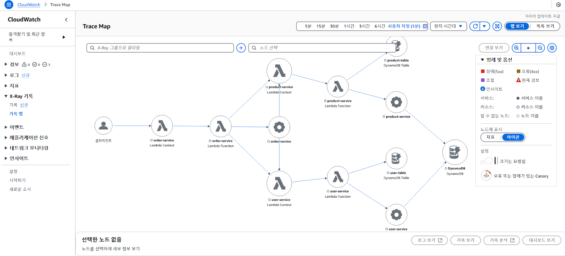
Task: Select order-service Lambda Context node
Action: (162, 126)
